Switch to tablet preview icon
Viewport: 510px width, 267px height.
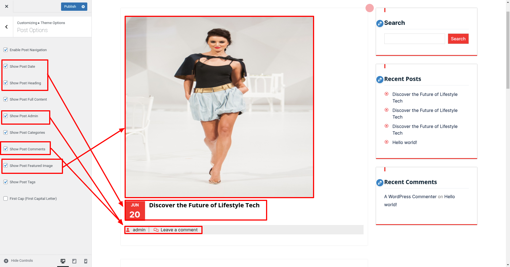[x=74, y=261]
